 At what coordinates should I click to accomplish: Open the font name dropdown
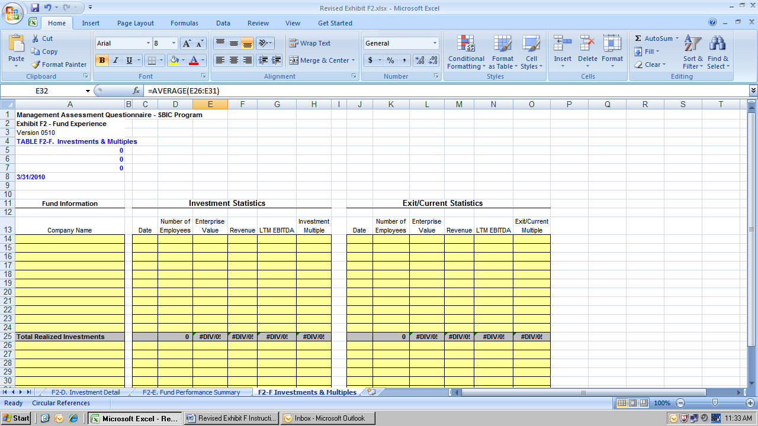[x=148, y=43]
